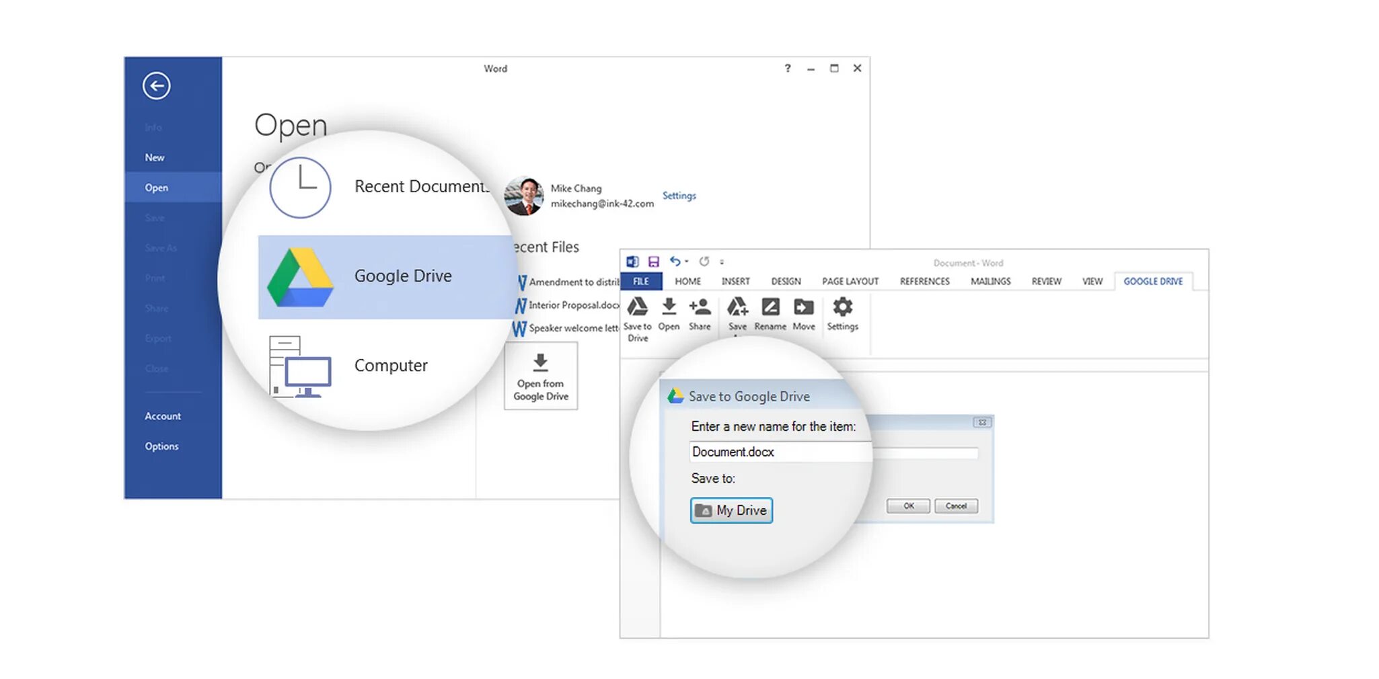Switch to the GOOGLE DRIVE tab
1379x679 pixels.
(x=1154, y=281)
